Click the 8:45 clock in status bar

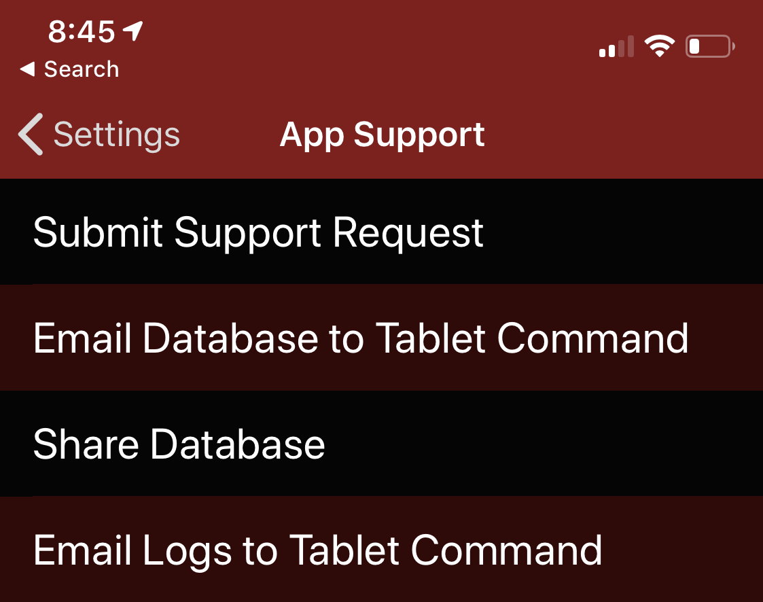82,32
